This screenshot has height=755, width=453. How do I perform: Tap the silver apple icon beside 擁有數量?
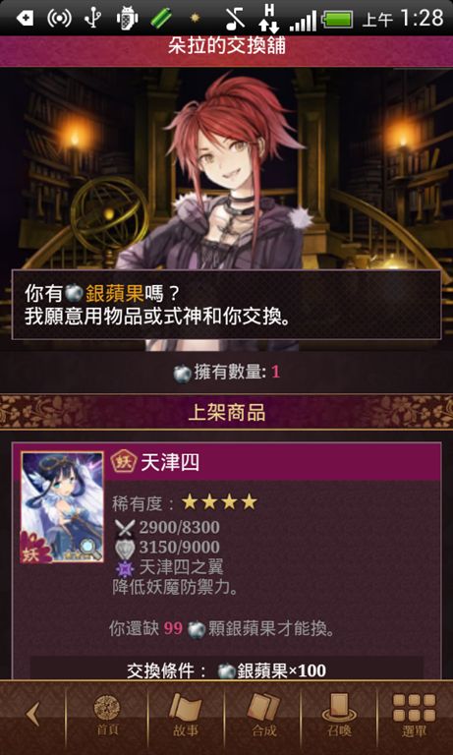pos(183,374)
